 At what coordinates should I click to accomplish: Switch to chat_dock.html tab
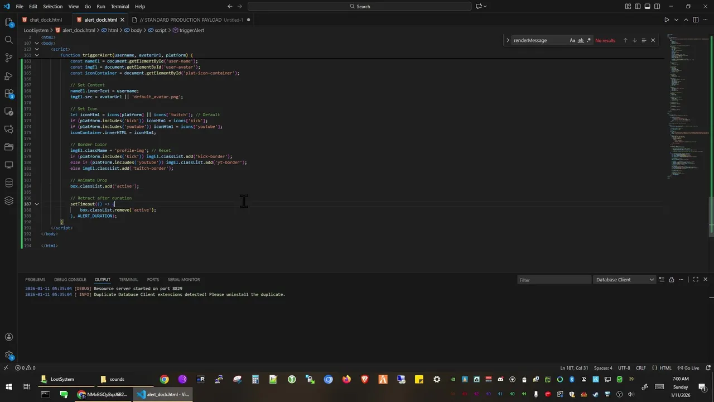click(46, 20)
